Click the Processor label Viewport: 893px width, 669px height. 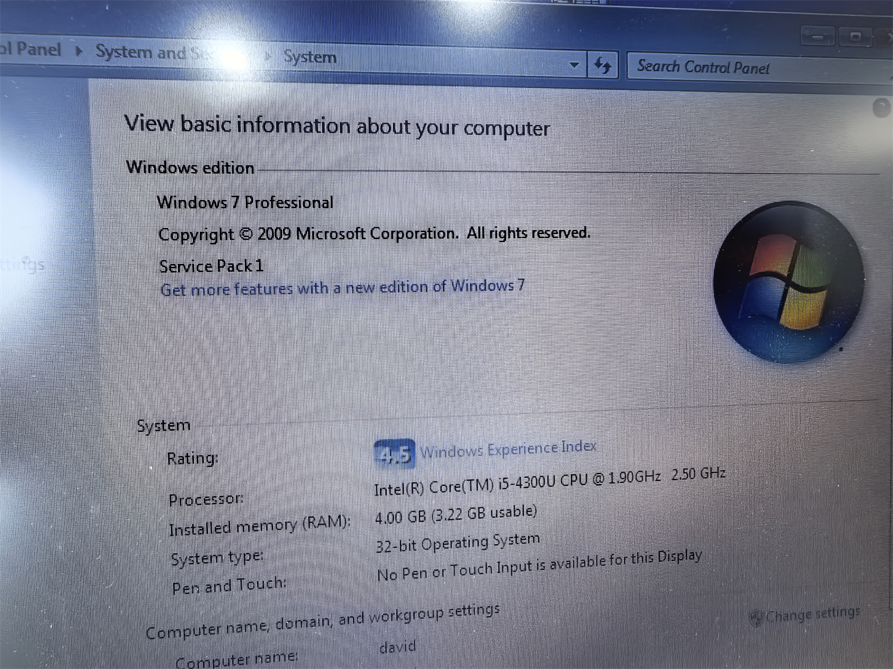tap(206, 500)
